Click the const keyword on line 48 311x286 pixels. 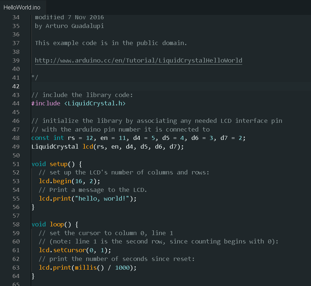click(40, 138)
